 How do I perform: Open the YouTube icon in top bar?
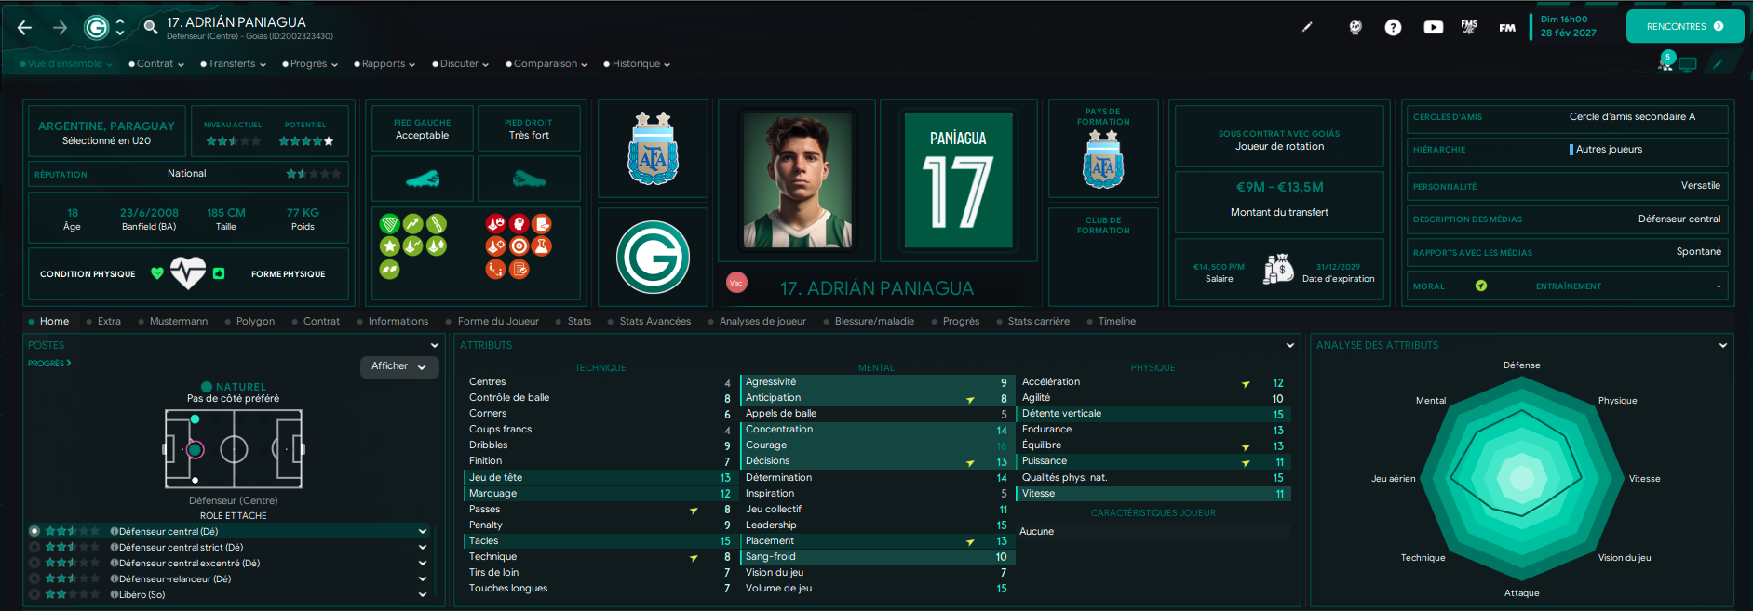pyautogui.click(x=1433, y=28)
